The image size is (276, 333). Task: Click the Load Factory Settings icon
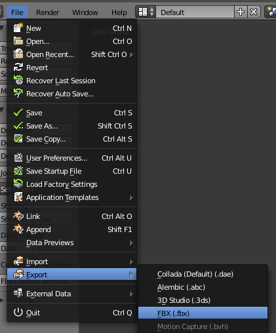18,184
